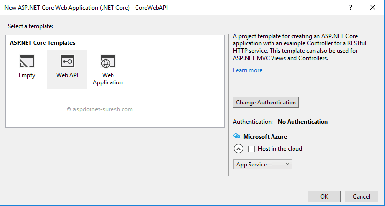Open the App Service dropdown
Screen dimensions: 385x206
[x=263, y=165]
